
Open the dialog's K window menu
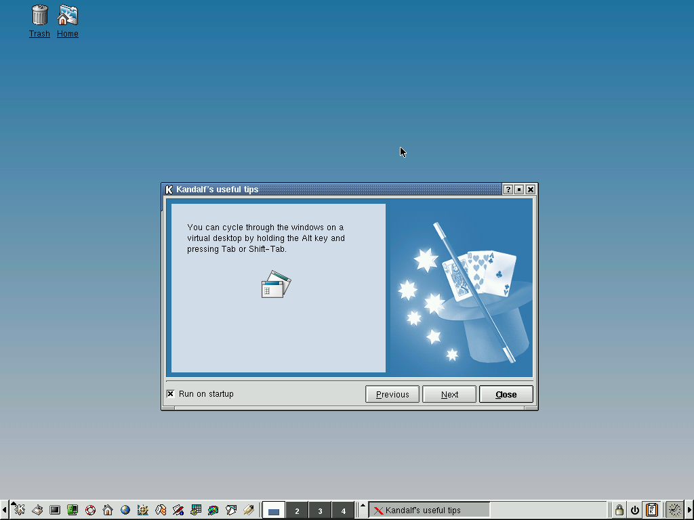(169, 190)
